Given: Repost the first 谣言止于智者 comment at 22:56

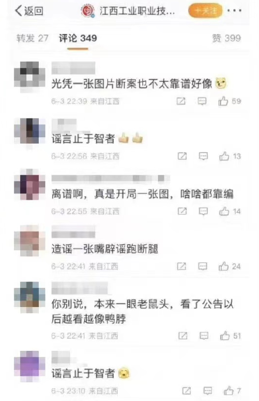Looking at the screenshot, I should (182, 156).
